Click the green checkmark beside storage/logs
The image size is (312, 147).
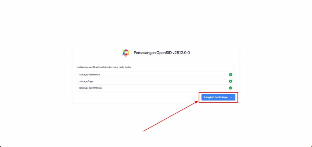[230, 81]
